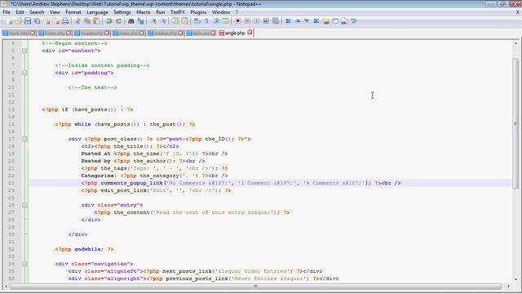Toggle word wrap on the toolbar
Image resolution: width=522 pixels, height=294 pixels.
pos(197,21)
